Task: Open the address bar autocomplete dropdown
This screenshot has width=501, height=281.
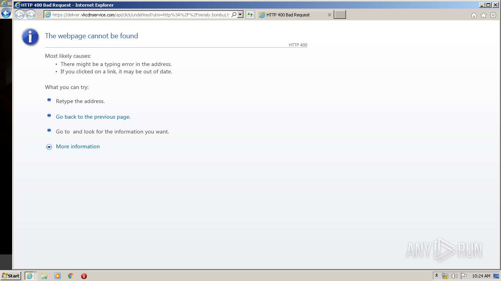Action: (240, 15)
